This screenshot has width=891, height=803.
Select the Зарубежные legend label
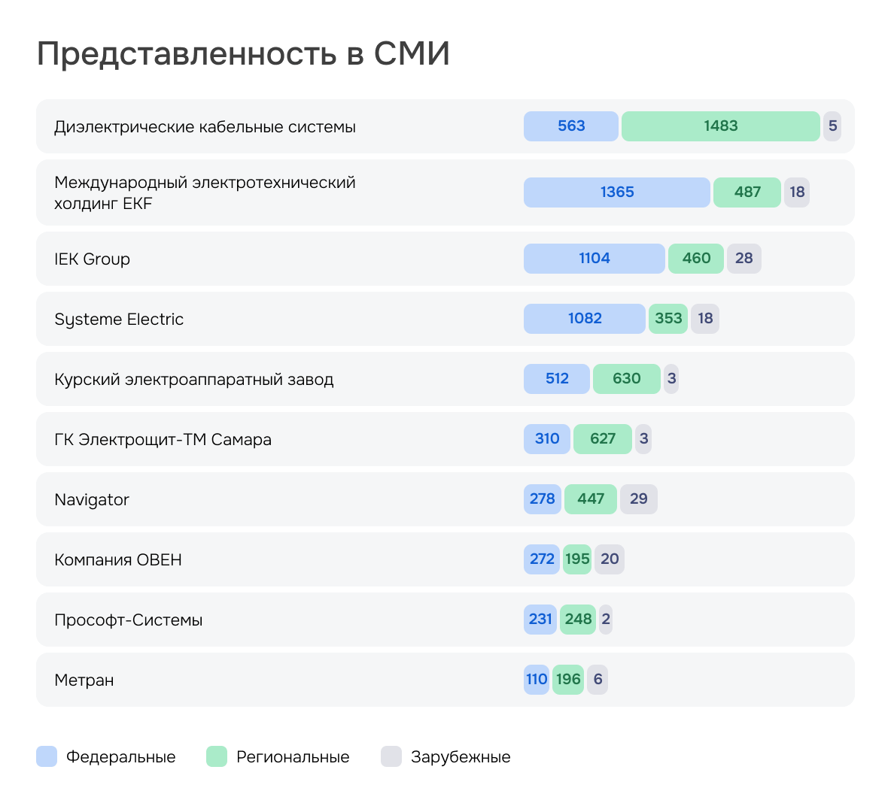coord(461,757)
